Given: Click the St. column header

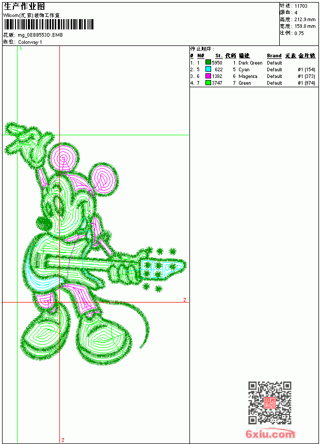Looking at the screenshot, I should point(219,56).
